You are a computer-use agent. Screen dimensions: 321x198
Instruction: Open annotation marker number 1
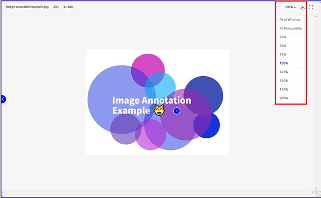(177, 111)
